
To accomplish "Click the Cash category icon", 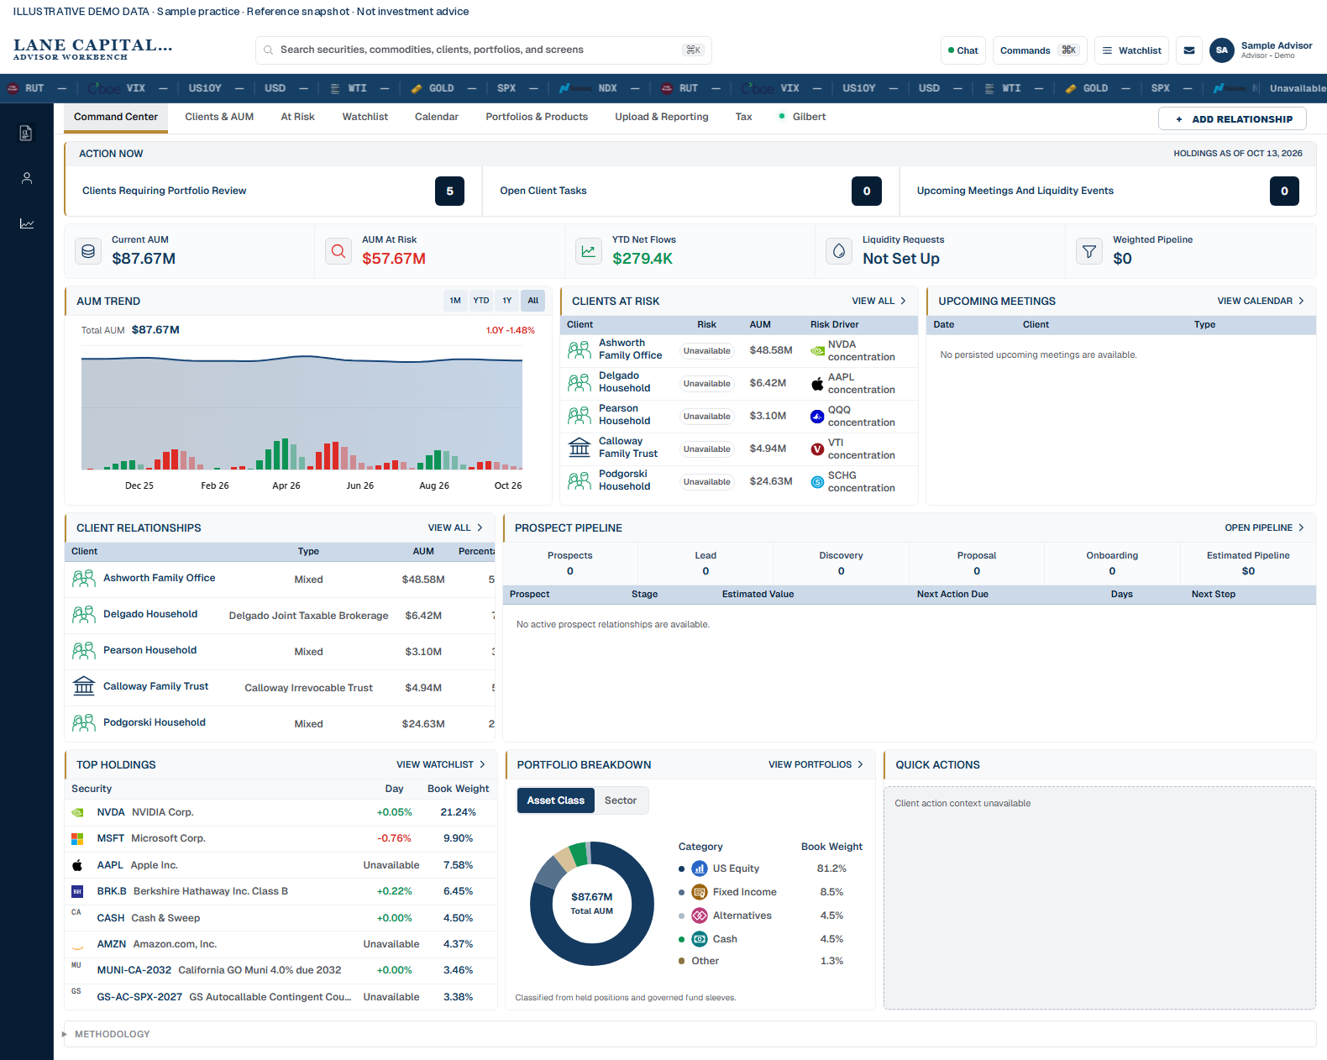I will pyautogui.click(x=700, y=939).
